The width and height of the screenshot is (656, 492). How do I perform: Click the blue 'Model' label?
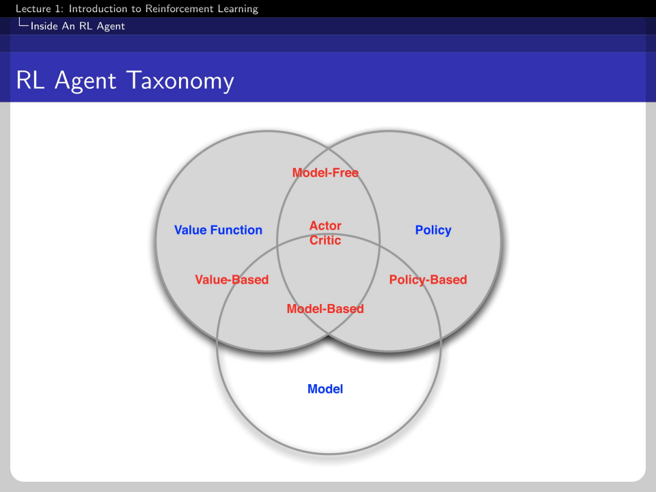tap(325, 389)
